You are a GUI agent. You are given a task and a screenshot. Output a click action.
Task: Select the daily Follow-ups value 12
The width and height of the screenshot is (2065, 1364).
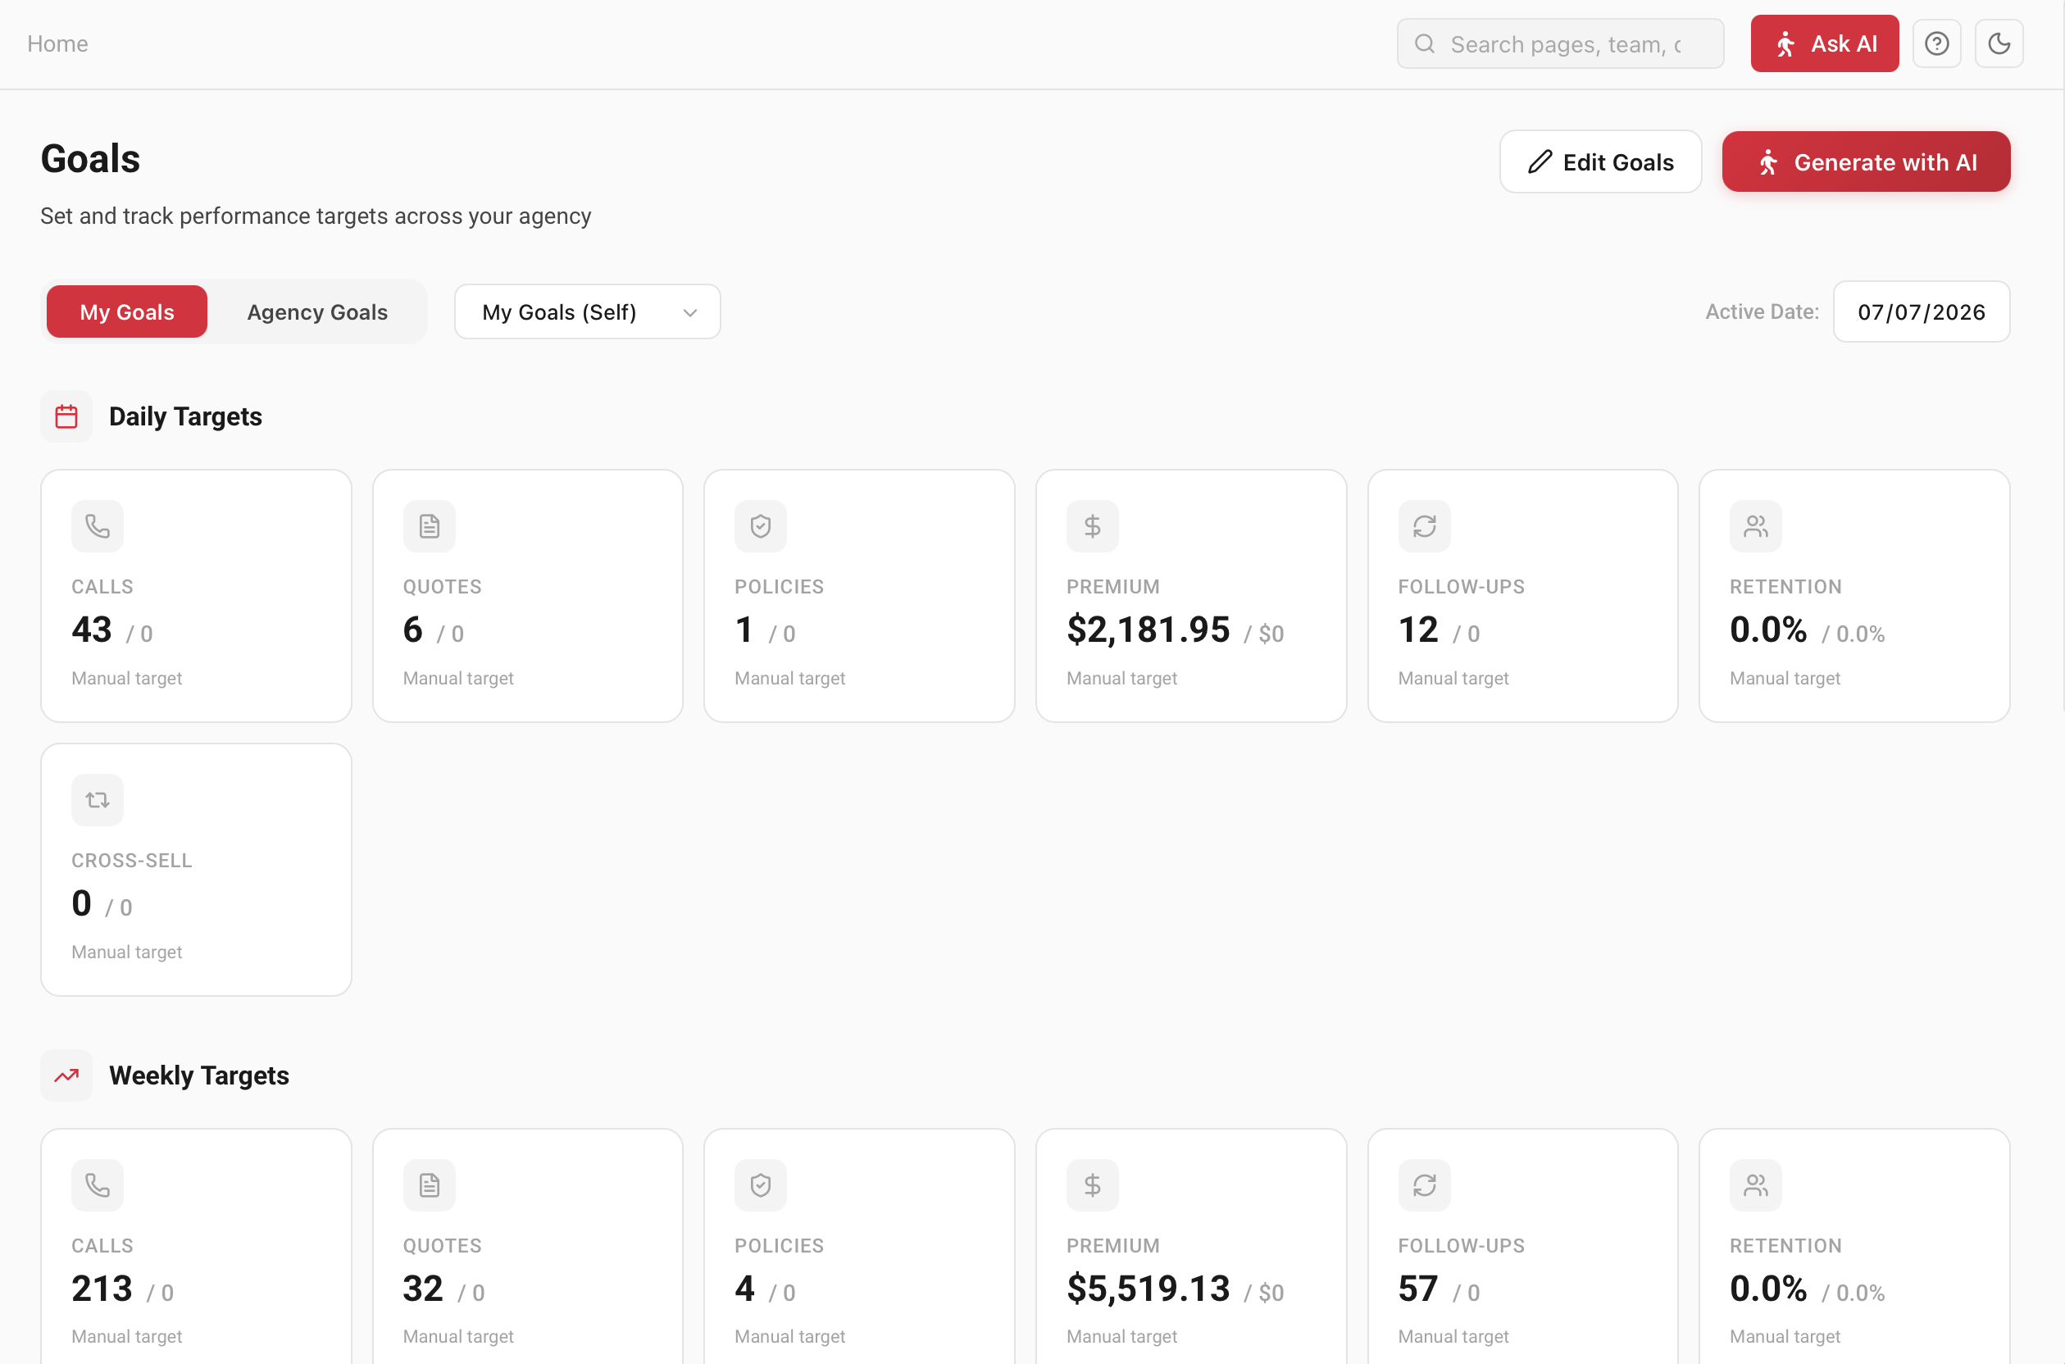point(1418,630)
